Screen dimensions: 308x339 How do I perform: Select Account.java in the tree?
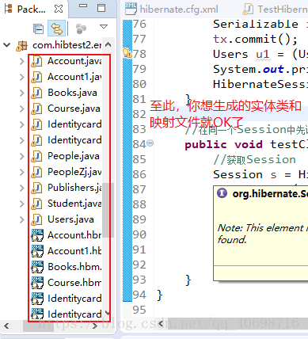[74, 61]
